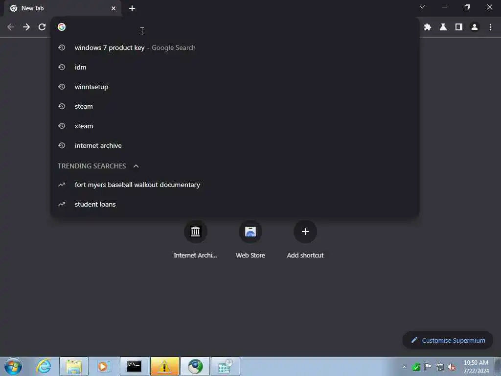This screenshot has height=376, width=501.
Task: Click the muted volume tray icon
Action: pos(452,367)
